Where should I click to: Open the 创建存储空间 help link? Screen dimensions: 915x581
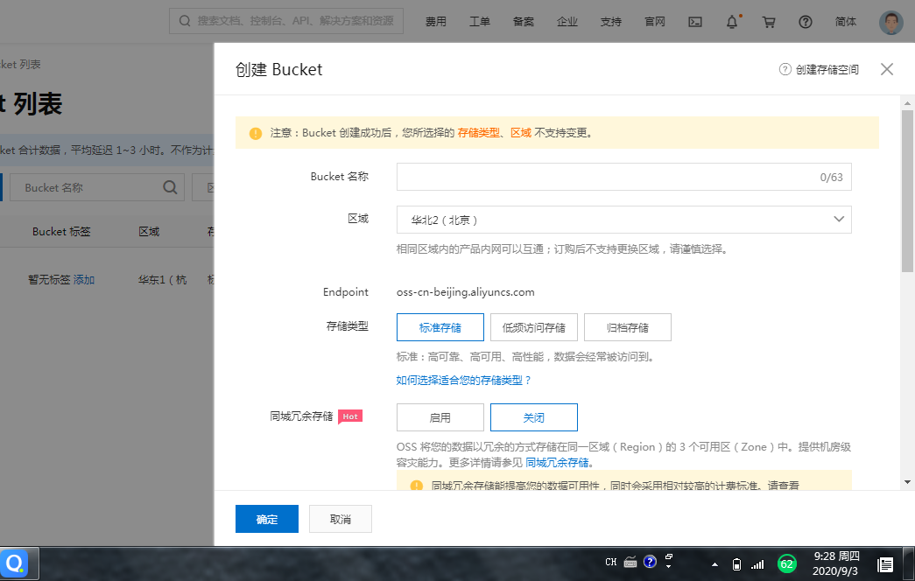[827, 69]
